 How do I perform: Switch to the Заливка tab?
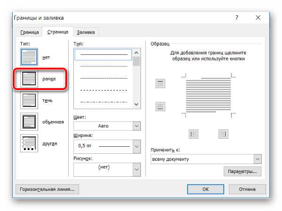pyautogui.click(x=86, y=32)
